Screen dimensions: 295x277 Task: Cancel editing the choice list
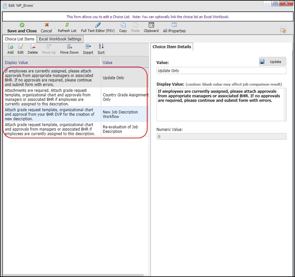click(46, 25)
